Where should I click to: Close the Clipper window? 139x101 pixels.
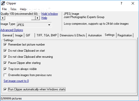[x=133, y=3]
